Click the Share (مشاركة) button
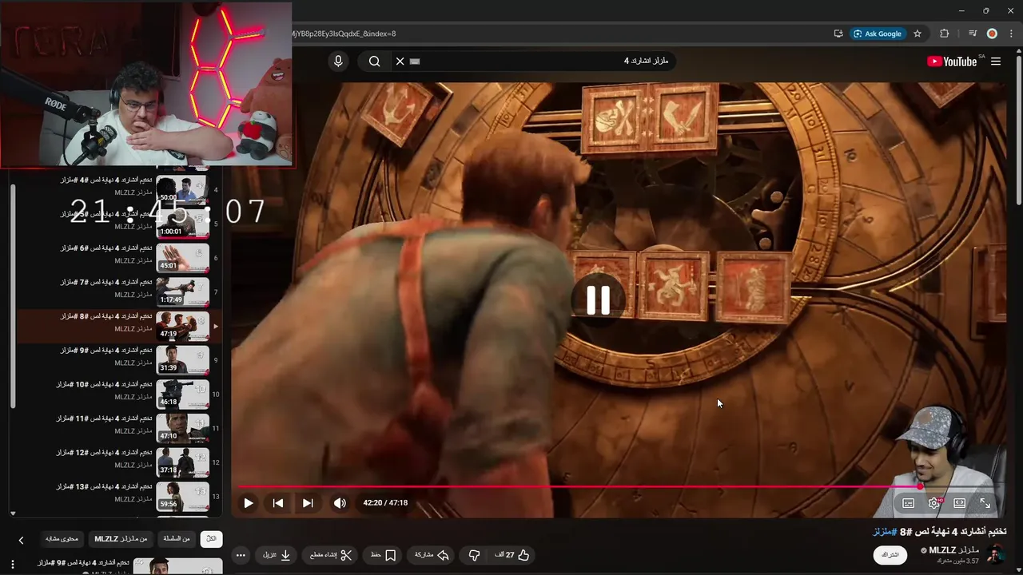This screenshot has width=1023, height=575. tap(432, 555)
